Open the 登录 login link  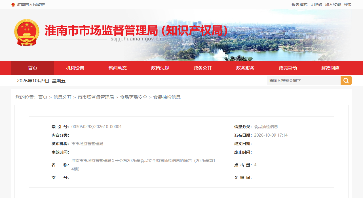click(x=348, y=5)
